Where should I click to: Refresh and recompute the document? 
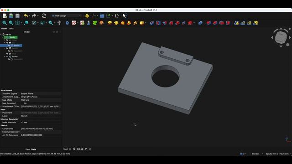44,16
